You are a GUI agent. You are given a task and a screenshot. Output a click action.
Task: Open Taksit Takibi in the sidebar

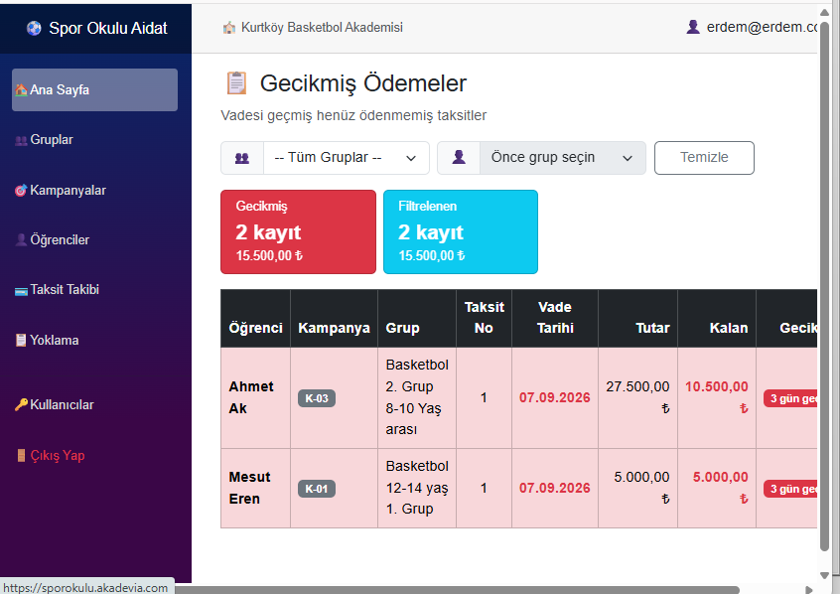(x=94, y=289)
